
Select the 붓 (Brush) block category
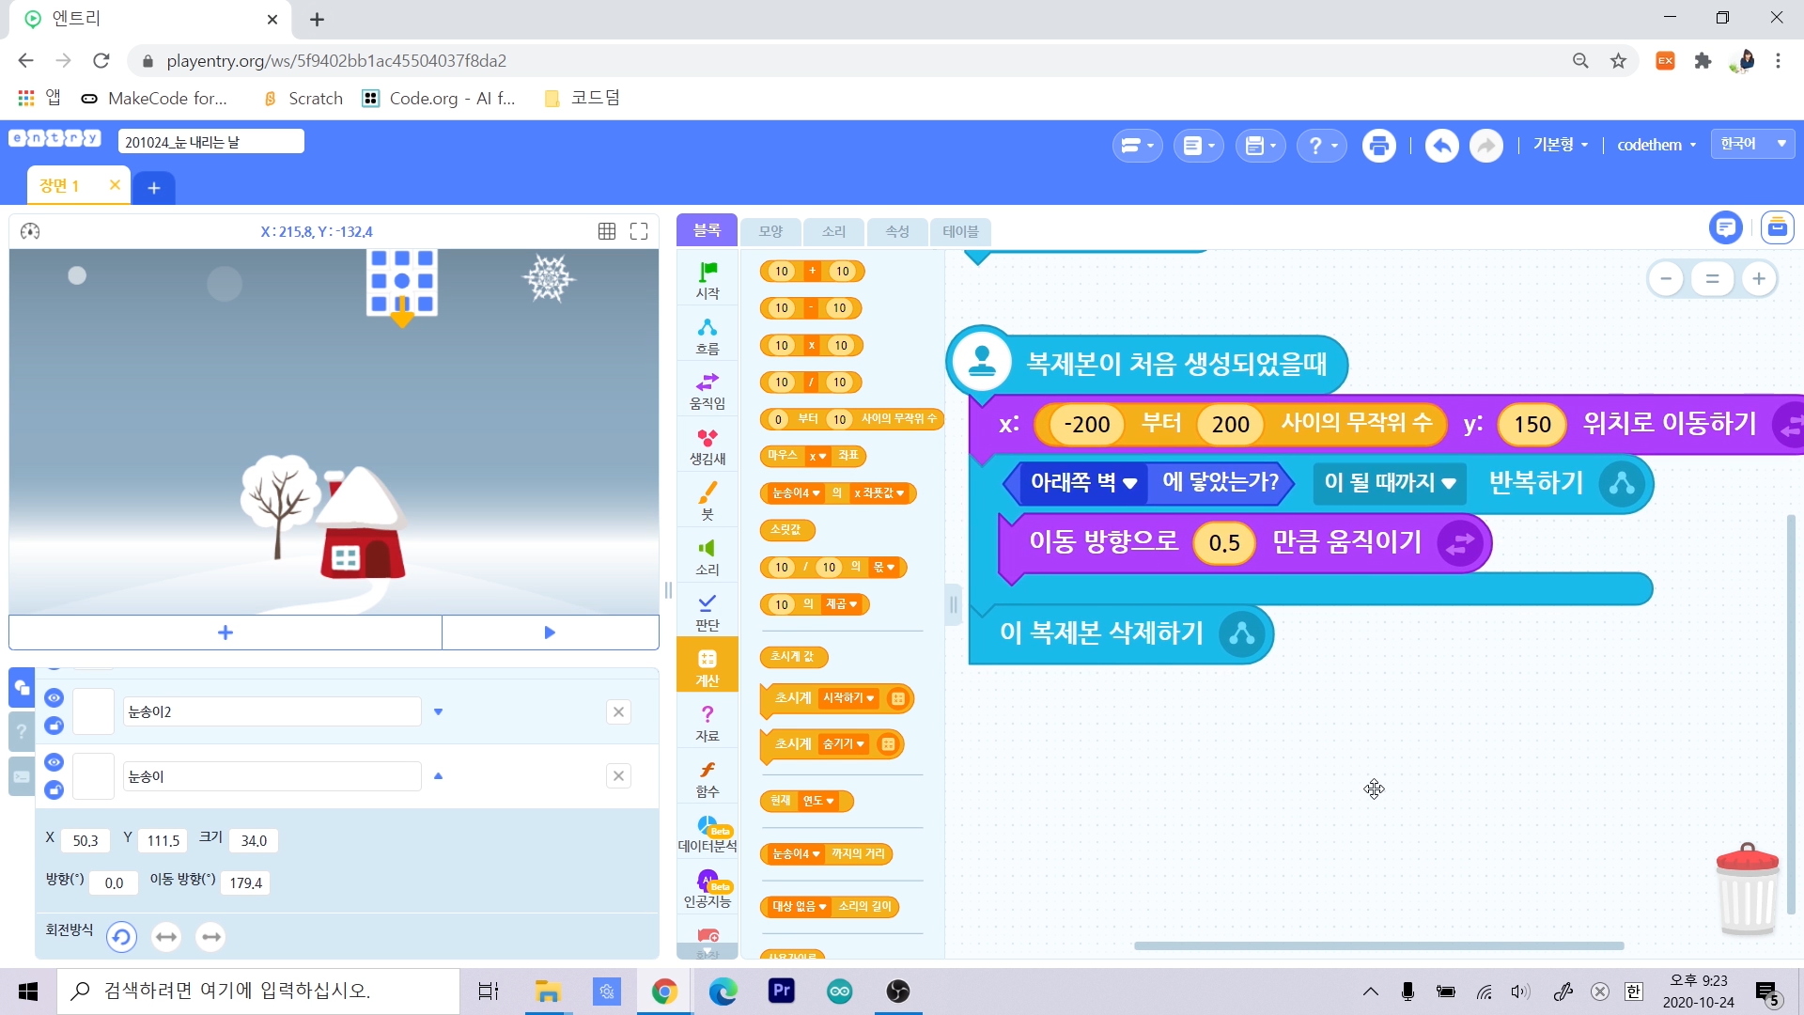pos(707,501)
